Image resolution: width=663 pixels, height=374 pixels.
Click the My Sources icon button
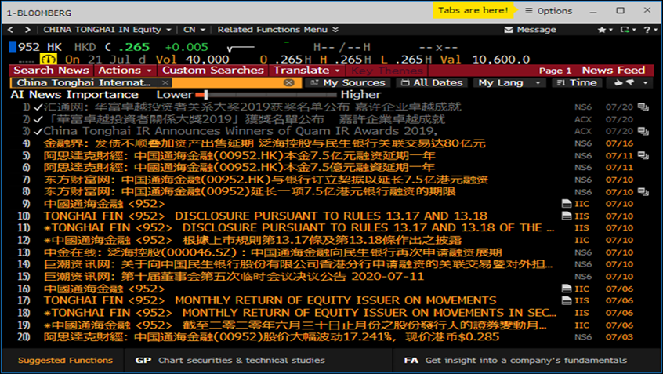pyautogui.click(x=348, y=82)
